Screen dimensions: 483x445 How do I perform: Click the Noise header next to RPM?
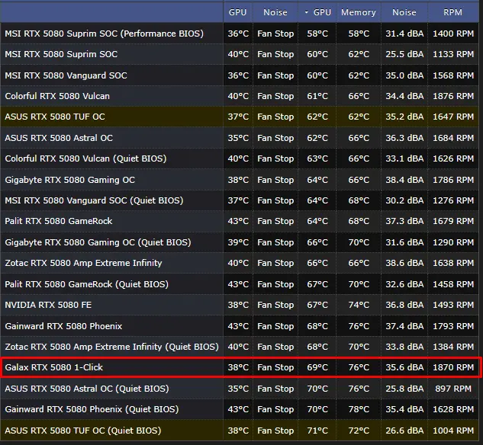404,12
